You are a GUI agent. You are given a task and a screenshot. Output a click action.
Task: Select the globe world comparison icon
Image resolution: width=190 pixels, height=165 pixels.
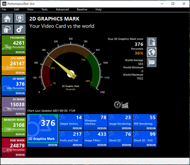pyautogui.click(x=152, y=52)
